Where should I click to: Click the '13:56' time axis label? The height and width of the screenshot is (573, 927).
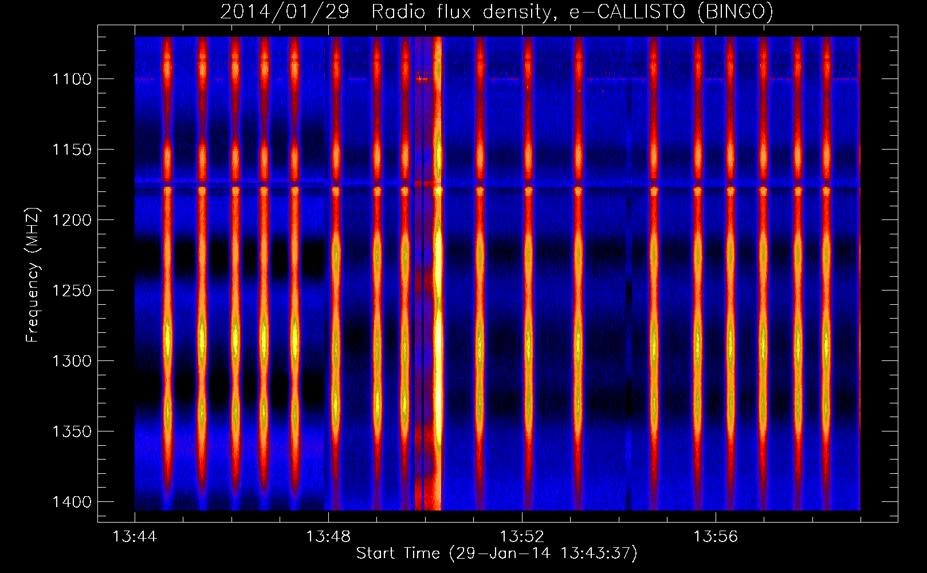click(716, 537)
